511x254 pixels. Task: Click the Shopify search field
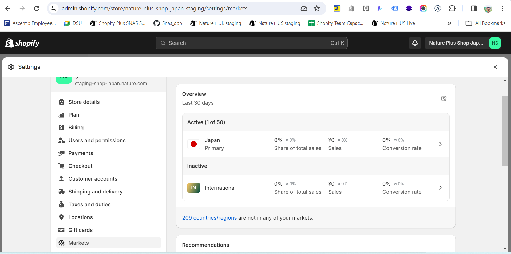pyautogui.click(x=252, y=43)
